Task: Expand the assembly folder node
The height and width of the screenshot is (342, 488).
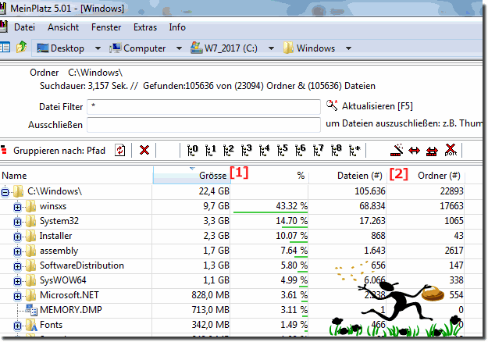Action: click(x=17, y=251)
